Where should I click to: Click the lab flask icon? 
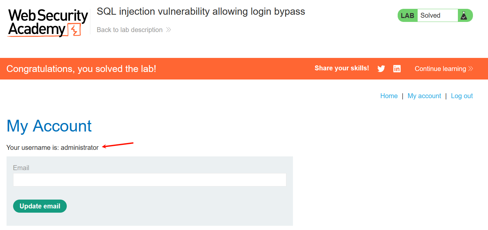coord(464,15)
